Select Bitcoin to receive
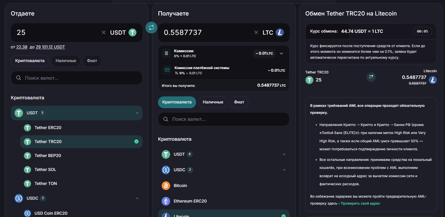The height and width of the screenshot is (217, 445). 224,185
